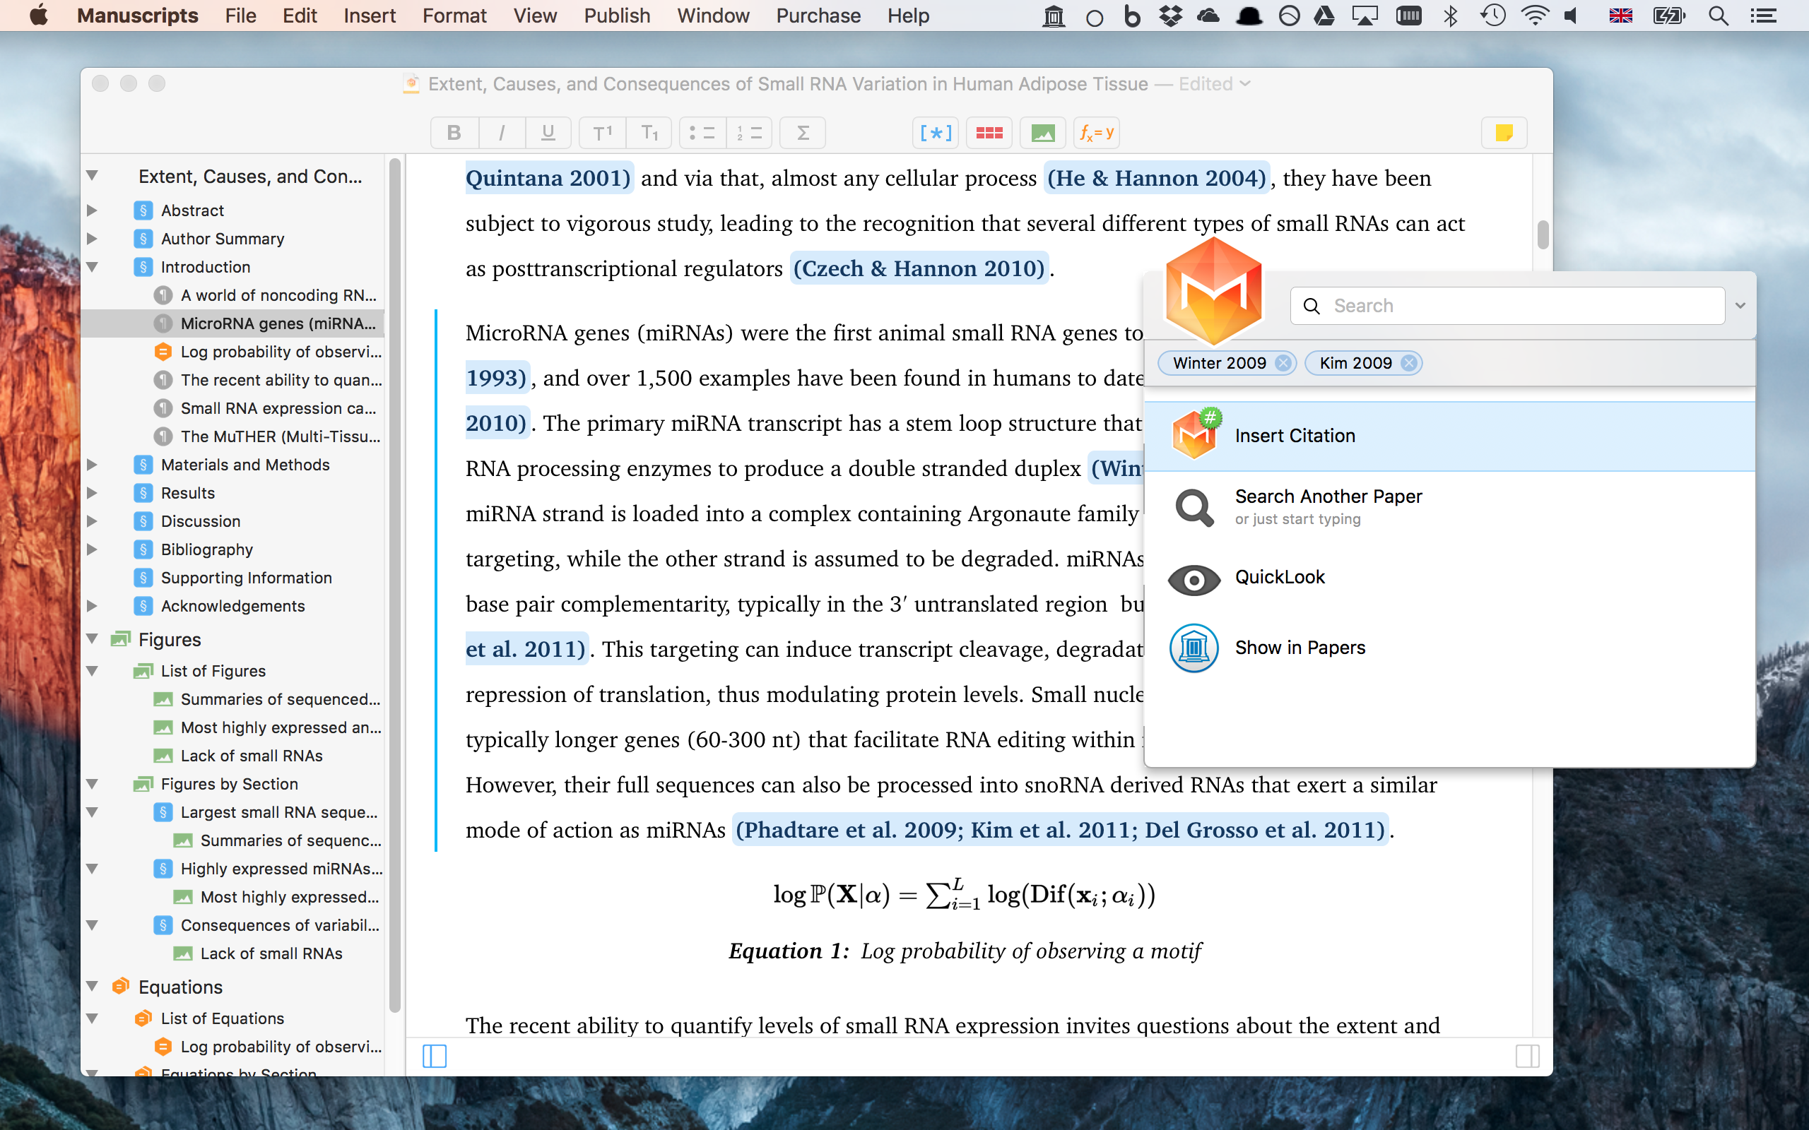Open the Dropbox menu bar icon
Screen dimensions: 1809x1130
pyautogui.click(x=1170, y=16)
